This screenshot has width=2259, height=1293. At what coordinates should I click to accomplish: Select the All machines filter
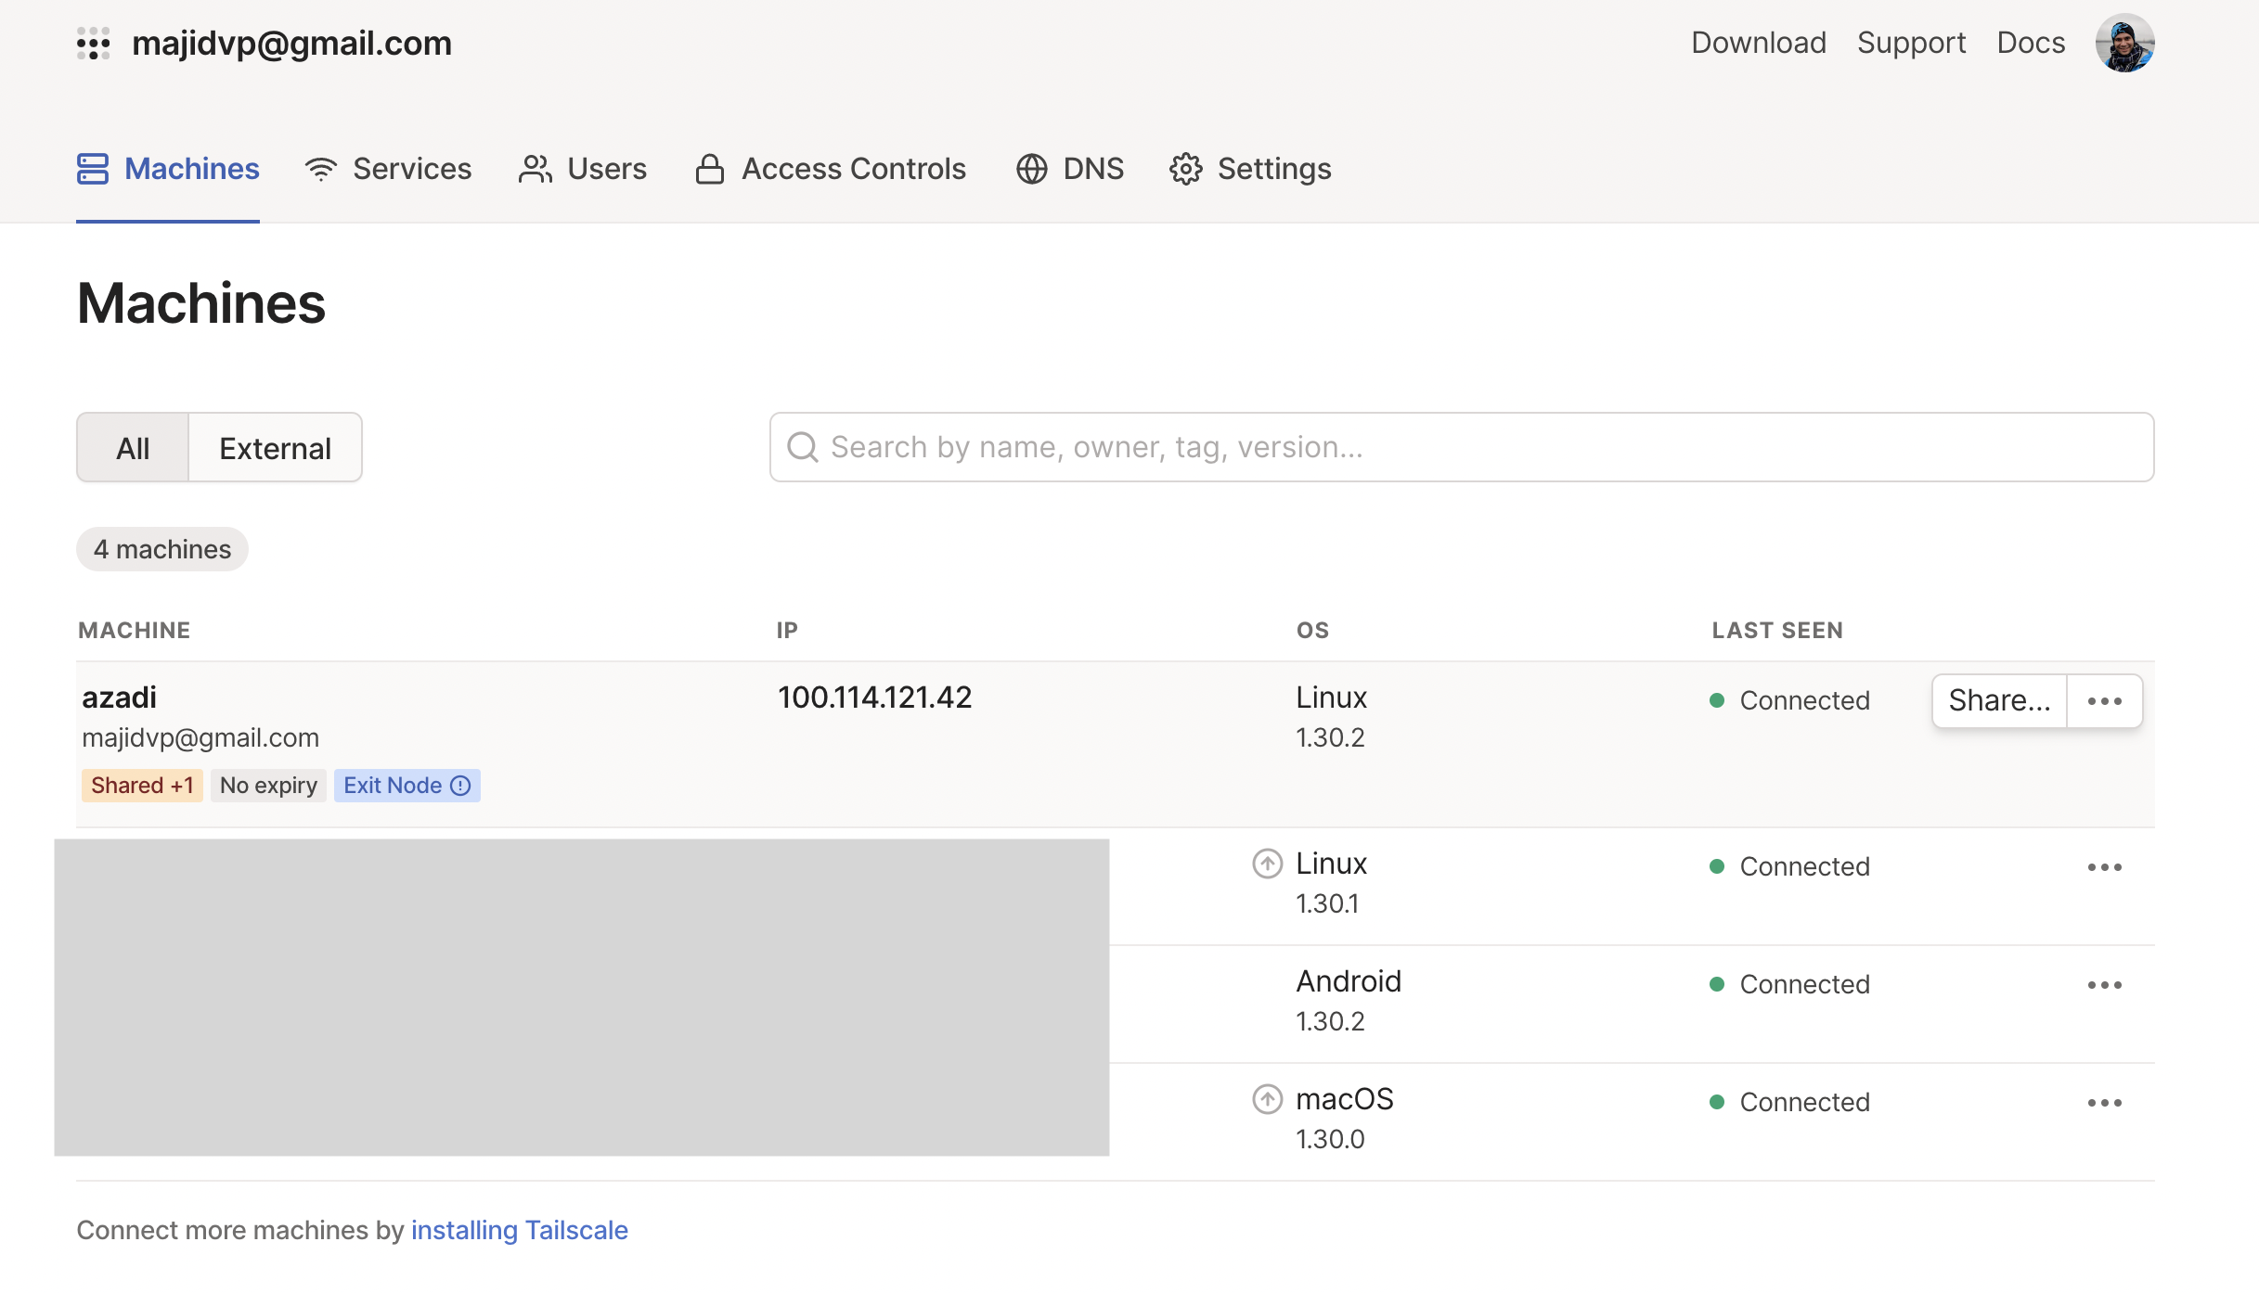pos(133,448)
